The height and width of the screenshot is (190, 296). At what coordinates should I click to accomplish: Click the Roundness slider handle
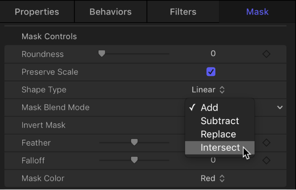(102, 54)
